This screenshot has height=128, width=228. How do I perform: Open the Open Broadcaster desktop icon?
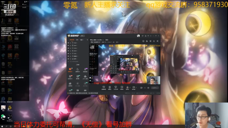[x=10, y=118]
